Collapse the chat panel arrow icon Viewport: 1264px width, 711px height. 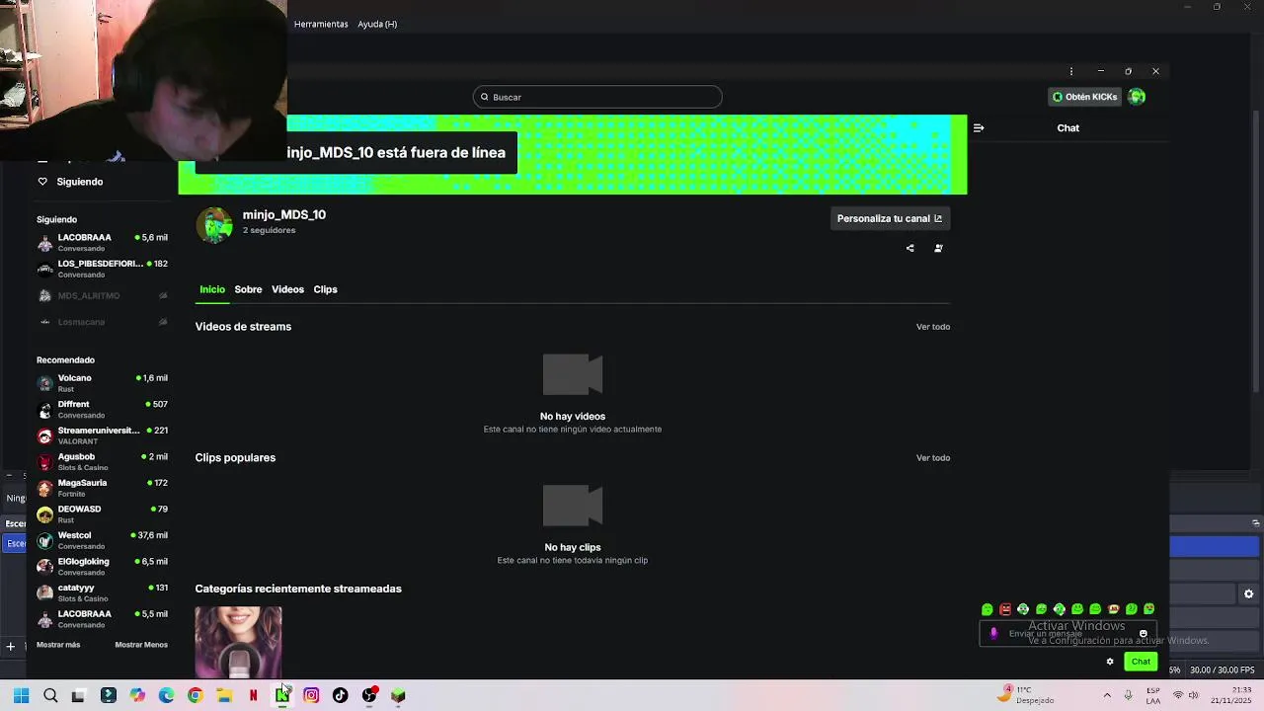979,128
